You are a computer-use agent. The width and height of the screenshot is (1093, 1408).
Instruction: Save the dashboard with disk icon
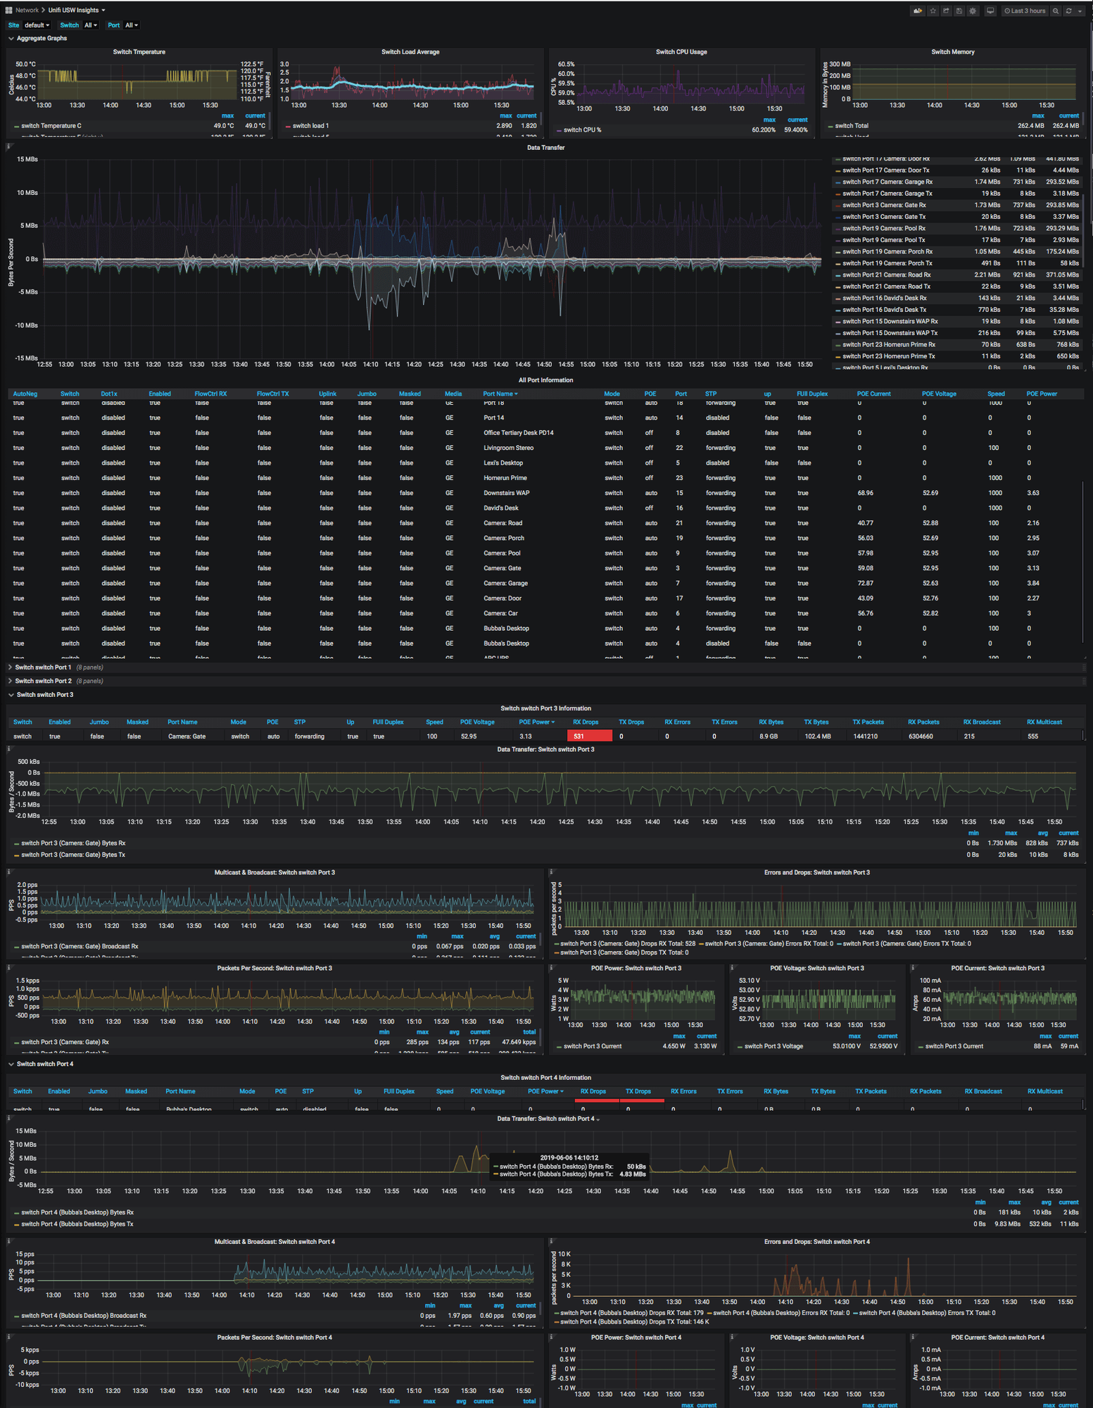(959, 11)
